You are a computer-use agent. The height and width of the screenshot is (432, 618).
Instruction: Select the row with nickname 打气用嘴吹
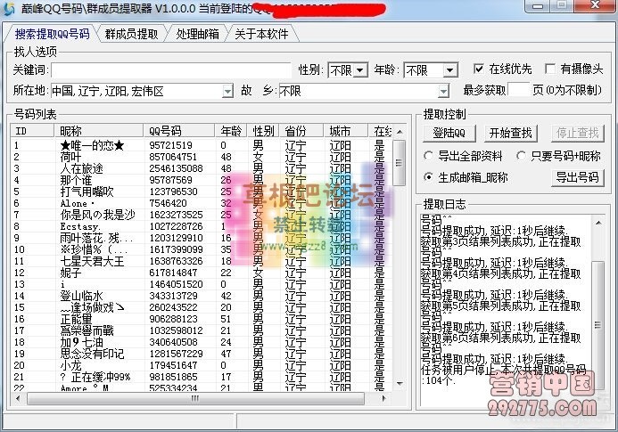(x=202, y=192)
